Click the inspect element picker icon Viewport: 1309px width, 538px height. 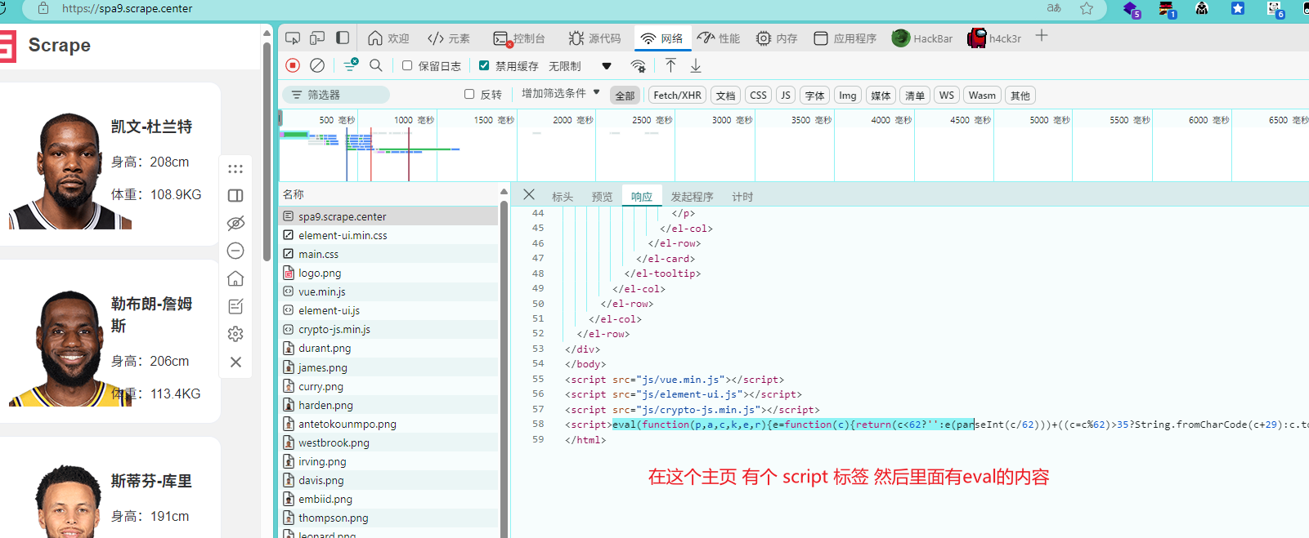click(293, 38)
